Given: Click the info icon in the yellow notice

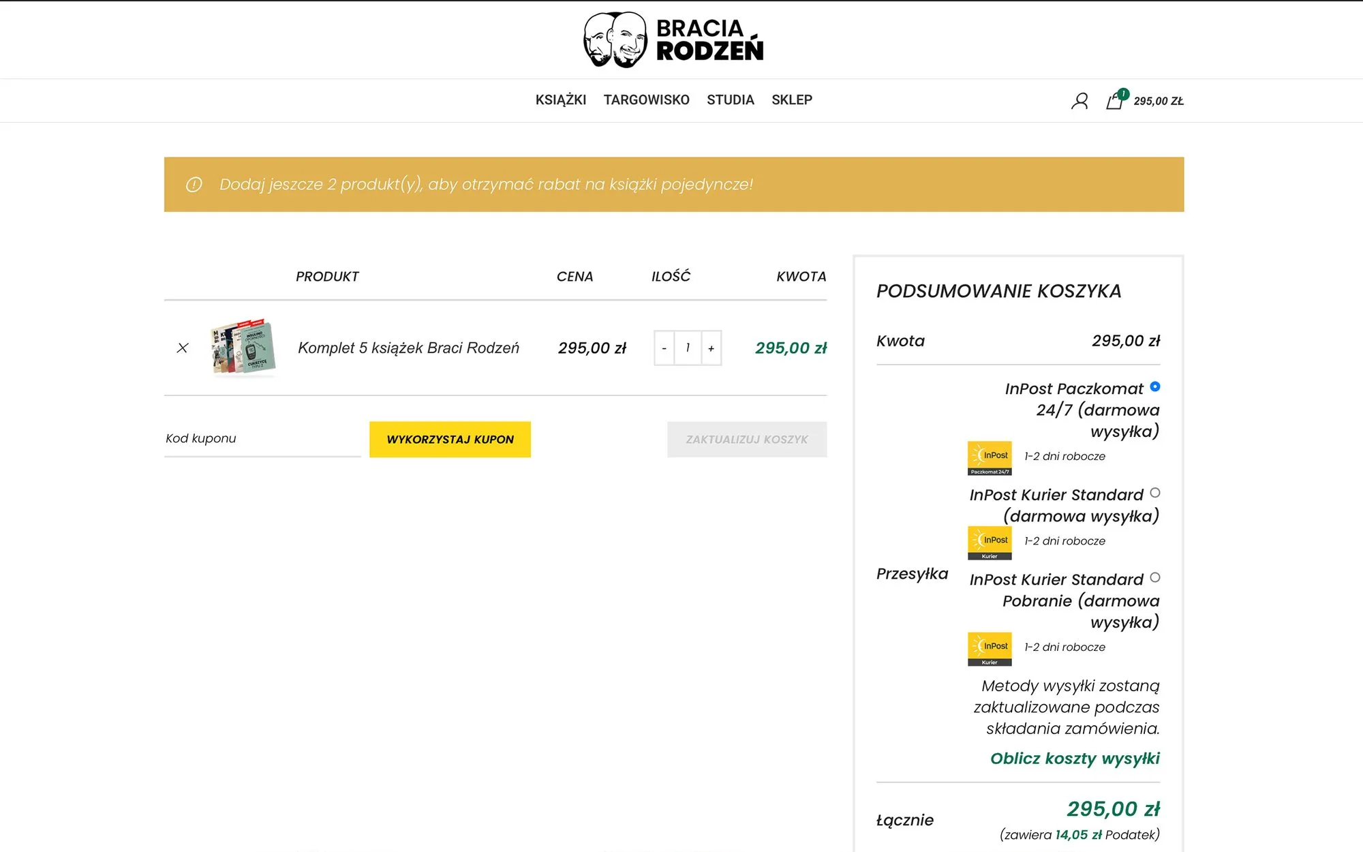Looking at the screenshot, I should (x=194, y=185).
